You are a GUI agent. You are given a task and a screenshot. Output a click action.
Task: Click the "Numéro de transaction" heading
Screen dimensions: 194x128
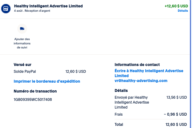35,91
